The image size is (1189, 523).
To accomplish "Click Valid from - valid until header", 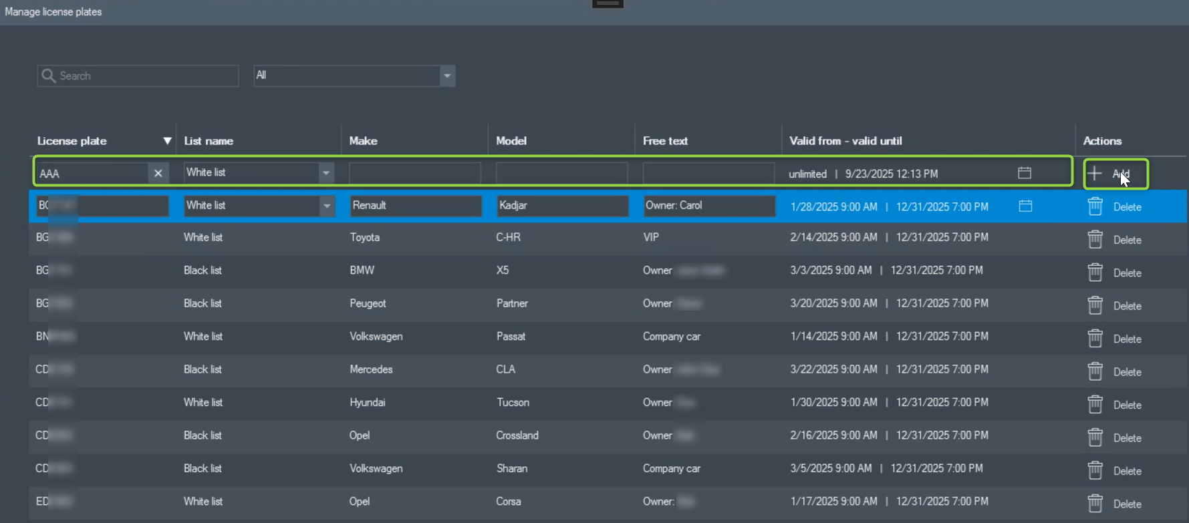I will coord(845,141).
